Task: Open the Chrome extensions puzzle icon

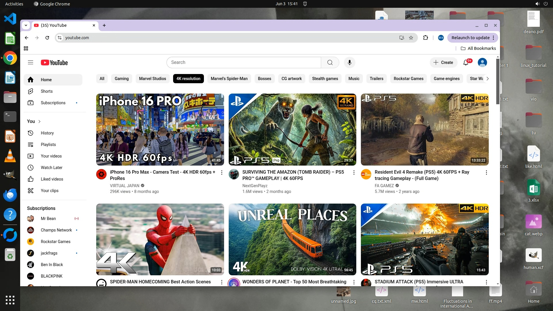Action: [x=425, y=38]
